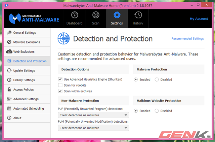This screenshot has height=142, width=215.
Task: Select Enabled under Malicious Website Protection
Action: (x=136, y=111)
